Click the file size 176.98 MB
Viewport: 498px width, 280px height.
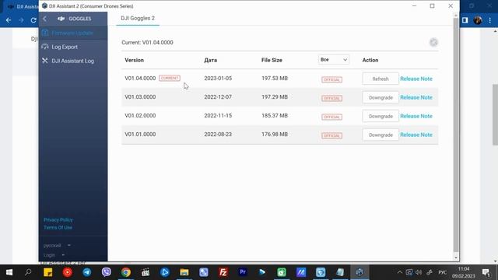[x=275, y=135]
